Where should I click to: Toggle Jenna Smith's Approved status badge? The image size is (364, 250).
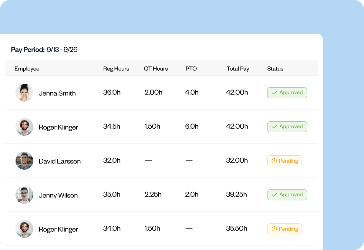click(x=287, y=93)
